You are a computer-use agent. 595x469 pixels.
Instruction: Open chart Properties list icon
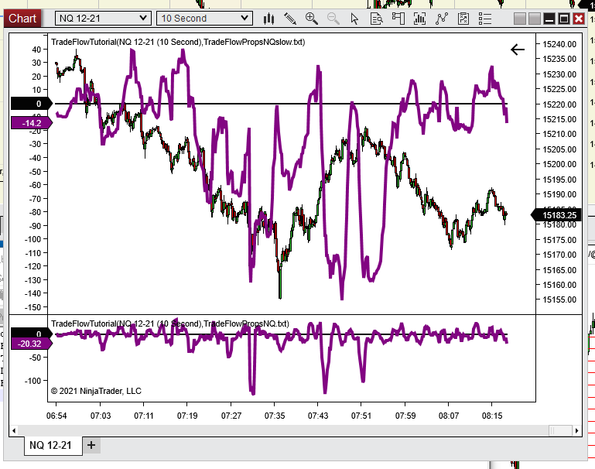485,19
